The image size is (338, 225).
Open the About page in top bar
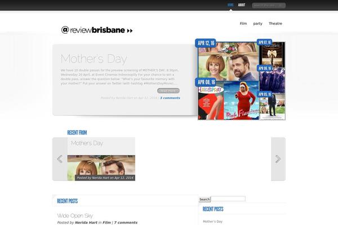(x=242, y=5)
